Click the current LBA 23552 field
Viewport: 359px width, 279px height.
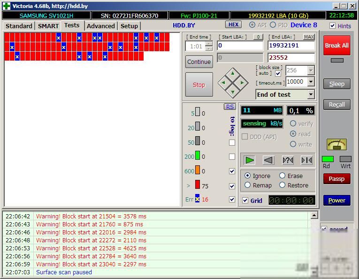291,57
